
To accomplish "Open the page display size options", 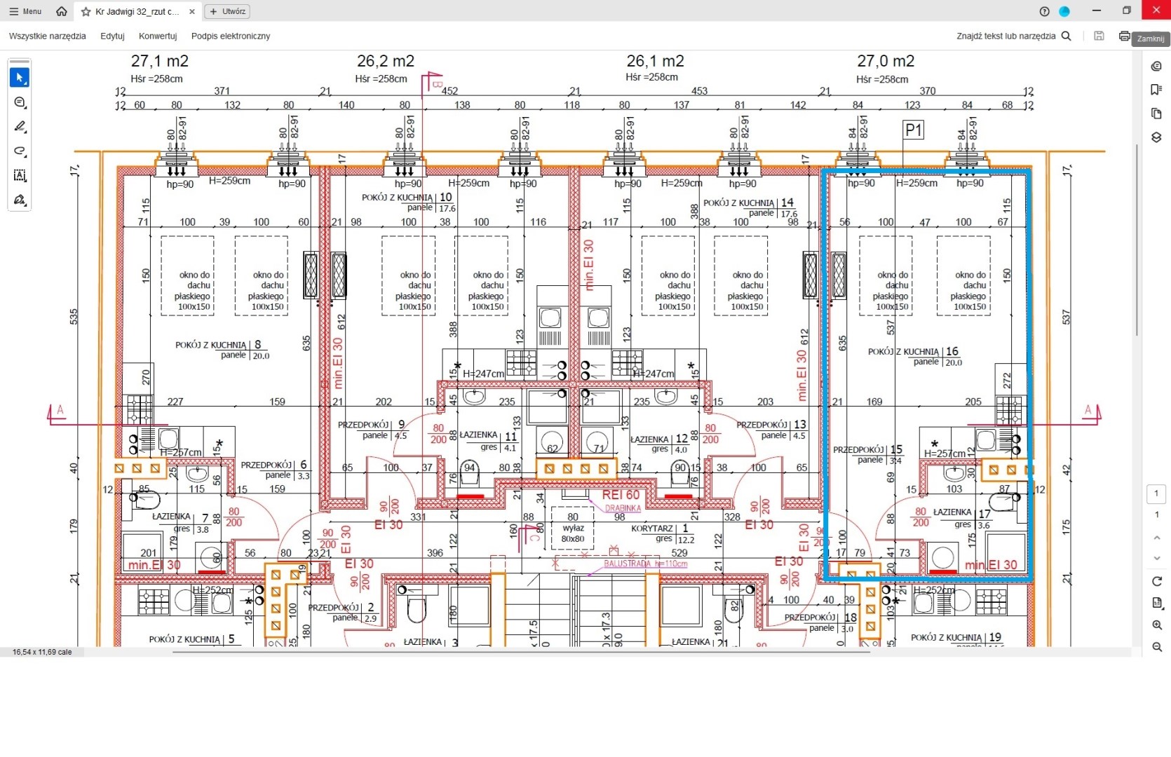I will tap(1157, 603).
